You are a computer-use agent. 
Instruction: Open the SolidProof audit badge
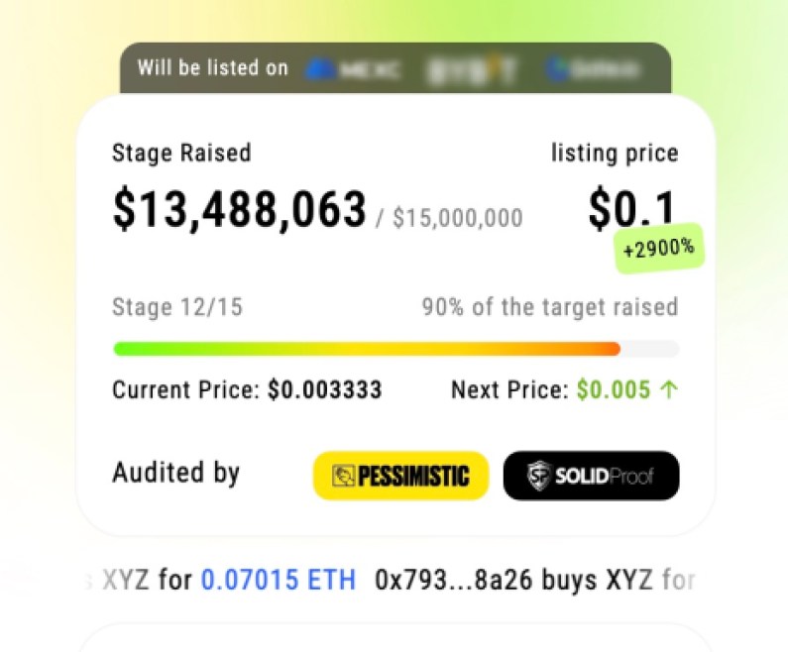pos(592,476)
